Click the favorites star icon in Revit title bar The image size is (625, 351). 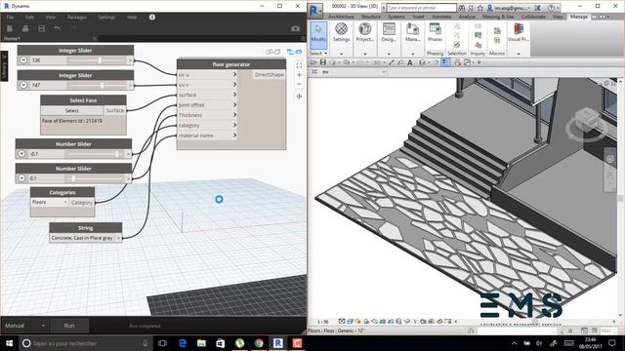click(x=480, y=8)
